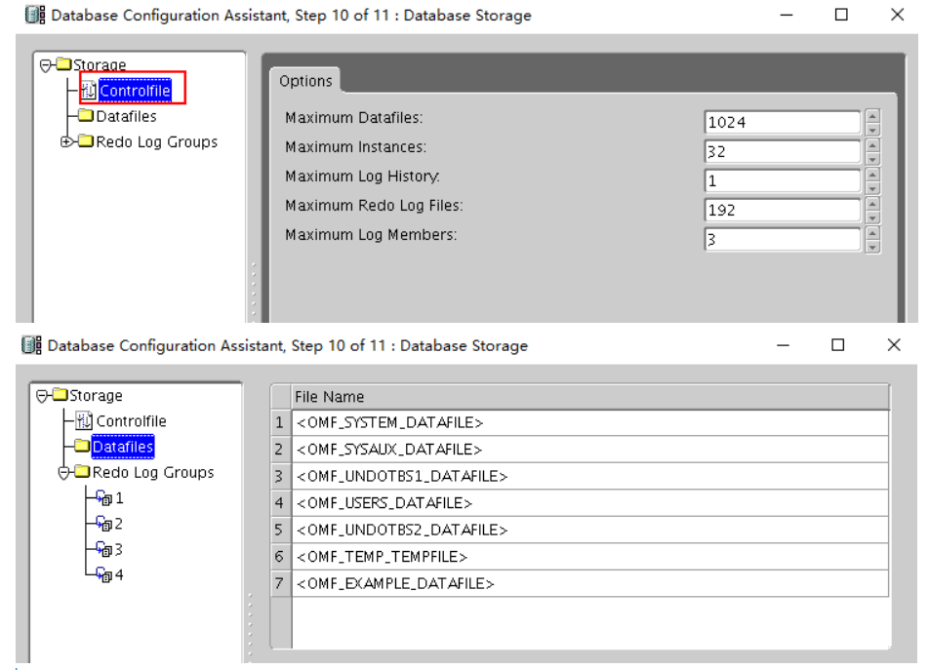Increase Maximum Log History with the up arrow
The width and height of the screenshot is (929, 670).
(x=872, y=175)
